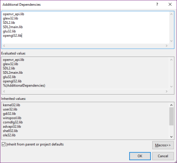Place cursor after opengl32.lib in edit box

click(x=22, y=35)
